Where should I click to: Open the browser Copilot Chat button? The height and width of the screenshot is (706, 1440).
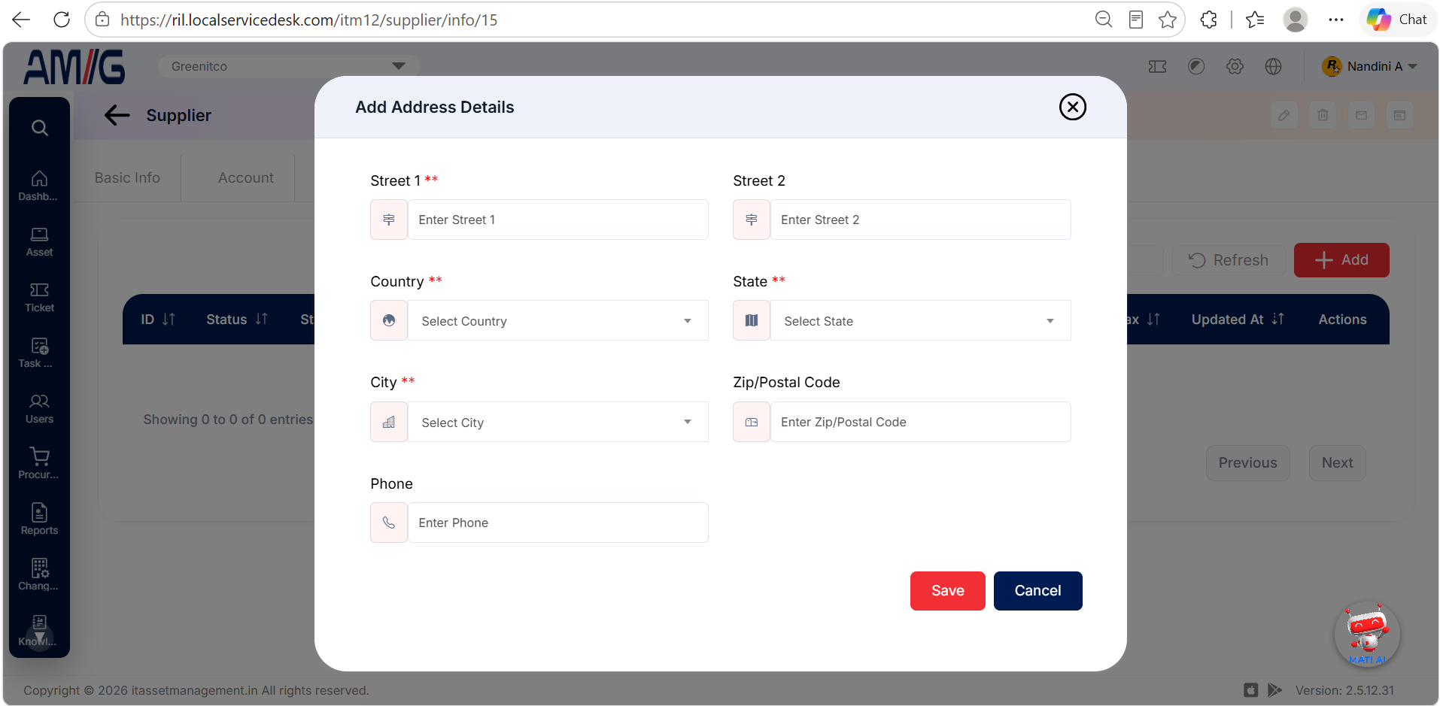click(x=1398, y=20)
